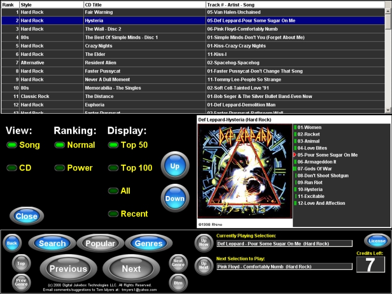Click the Next Selection to Play field
Screen dimensions: 392x294
coord(285,267)
